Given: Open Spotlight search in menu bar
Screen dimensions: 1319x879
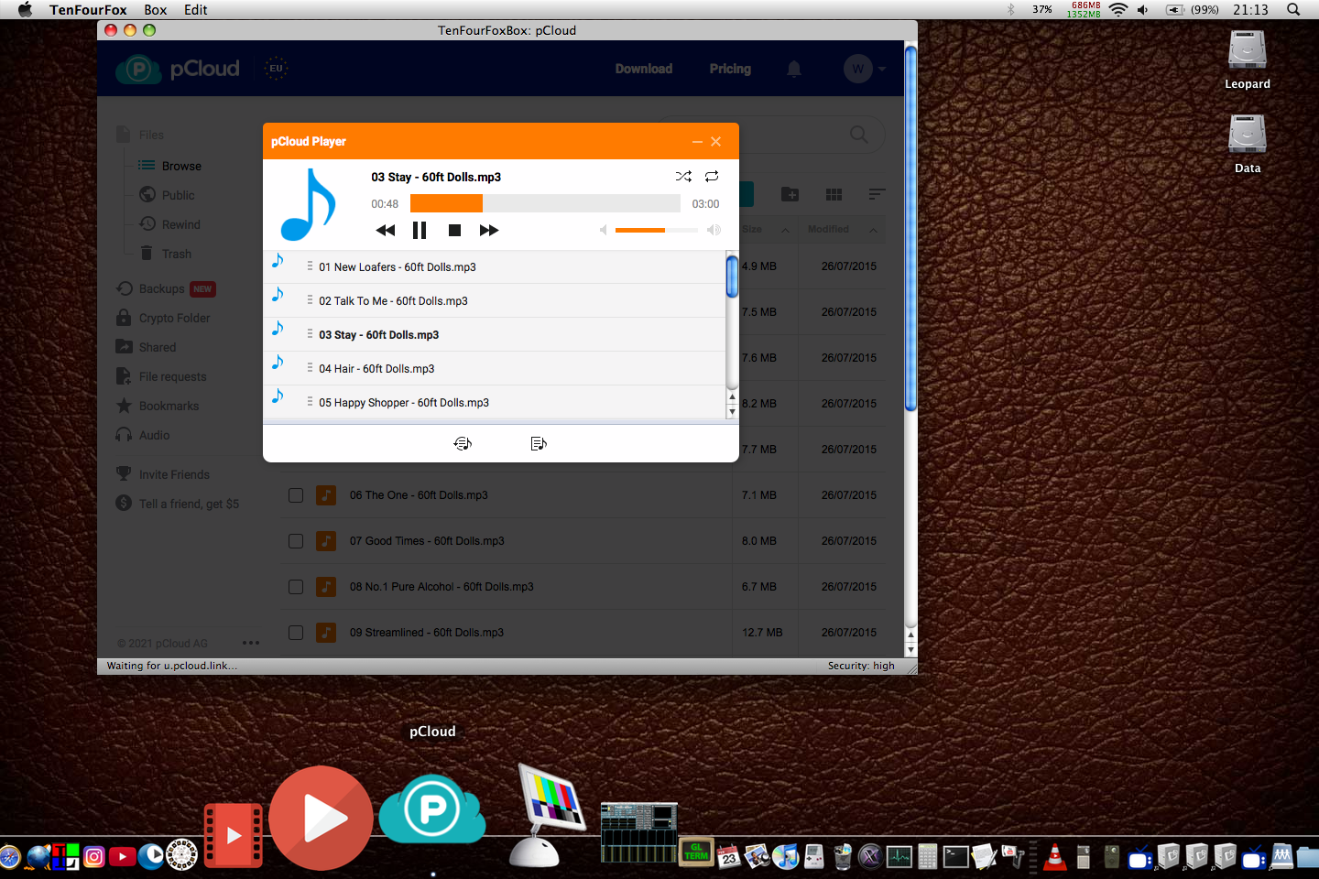Looking at the screenshot, I should [1293, 10].
